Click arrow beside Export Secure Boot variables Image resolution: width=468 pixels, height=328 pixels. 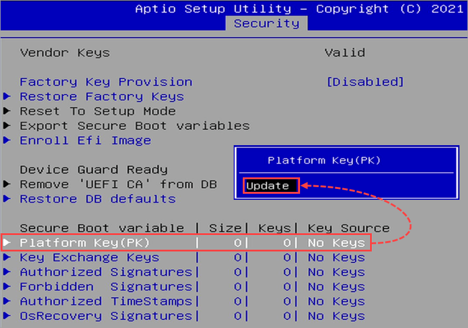pyautogui.click(x=7, y=126)
